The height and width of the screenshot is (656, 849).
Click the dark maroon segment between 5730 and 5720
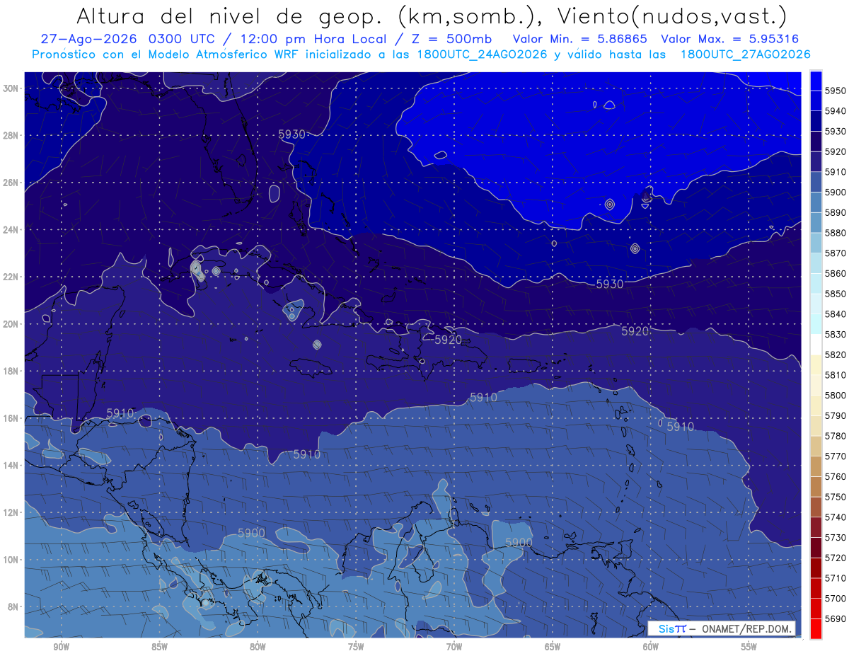tap(816, 548)
